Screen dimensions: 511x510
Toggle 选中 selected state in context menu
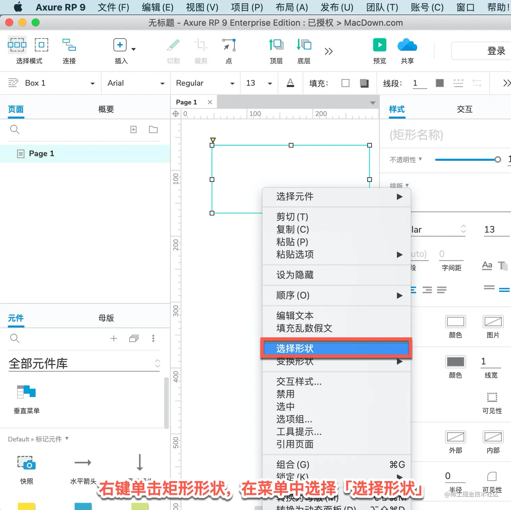[337, 407]
